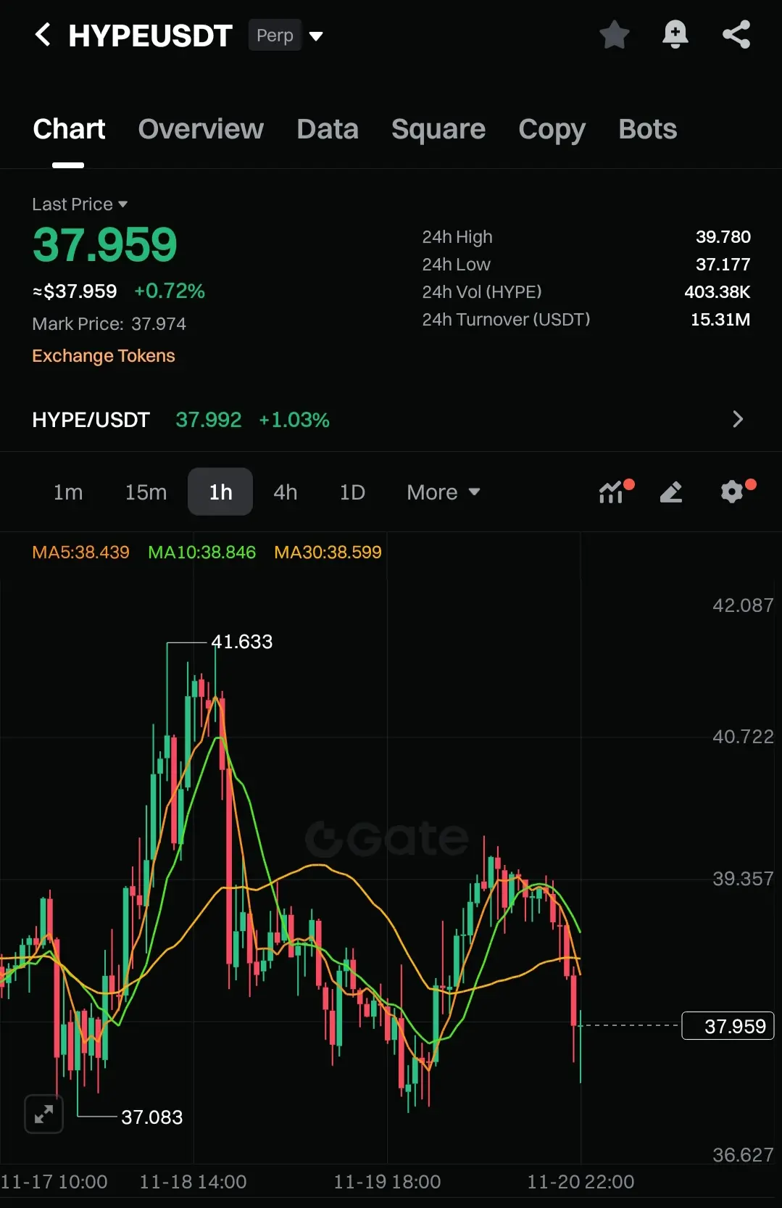Open the Perp contract type dropdown
The width and height of the screenshot is (782, 1208).
[x=286, y=35]
